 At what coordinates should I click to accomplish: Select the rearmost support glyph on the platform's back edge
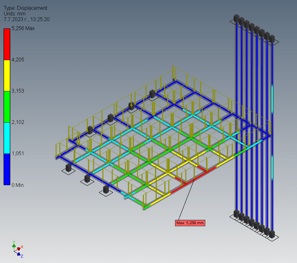point(152,94)
